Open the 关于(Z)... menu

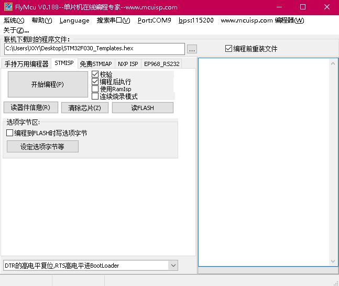16,30
